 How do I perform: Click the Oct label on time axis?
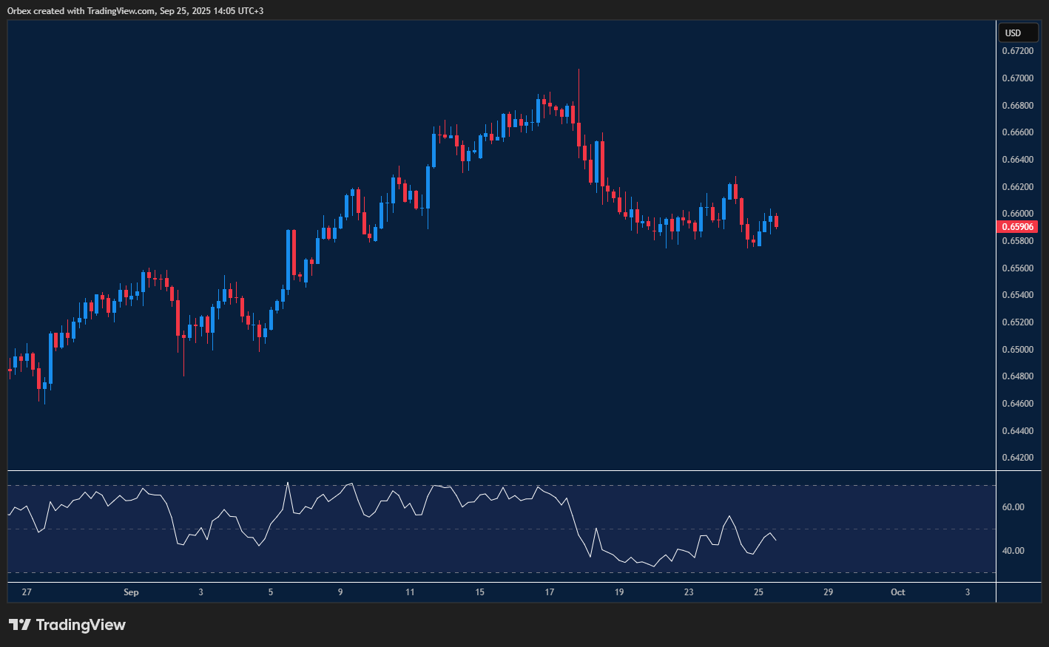(x=897, y=592)
